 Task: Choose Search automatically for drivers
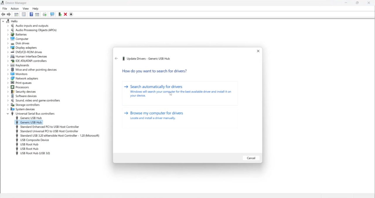pos(180,93)
